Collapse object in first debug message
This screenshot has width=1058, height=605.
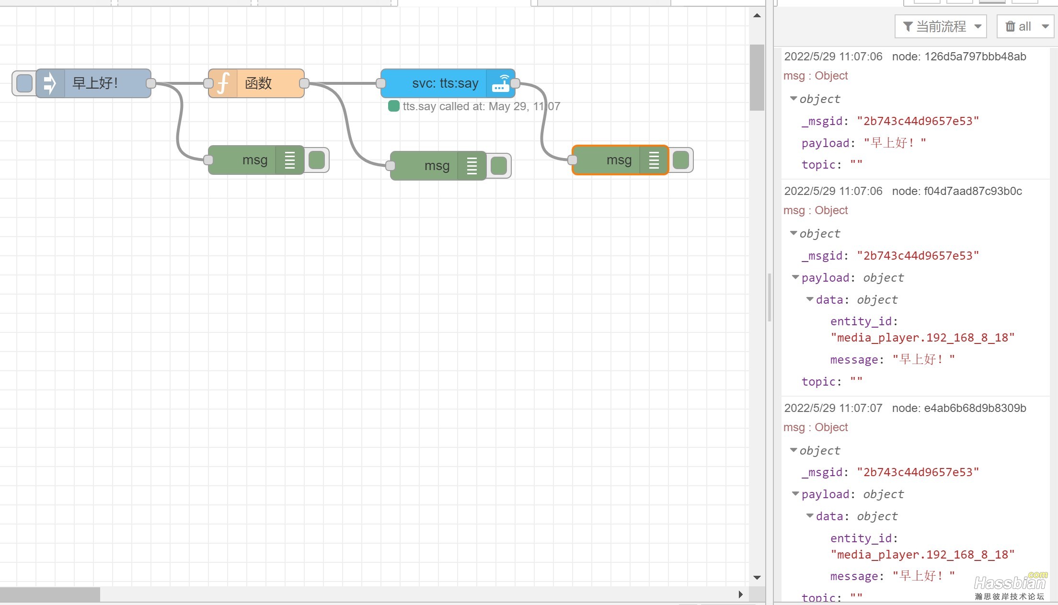[793, 99]
